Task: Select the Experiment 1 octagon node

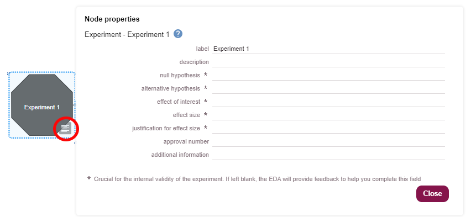Action: click(x=42, y=105)
